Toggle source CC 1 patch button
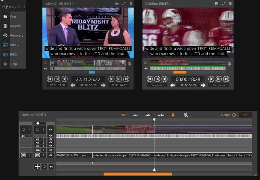Viewport: 260px width, 180px height. tap(26, 155)
